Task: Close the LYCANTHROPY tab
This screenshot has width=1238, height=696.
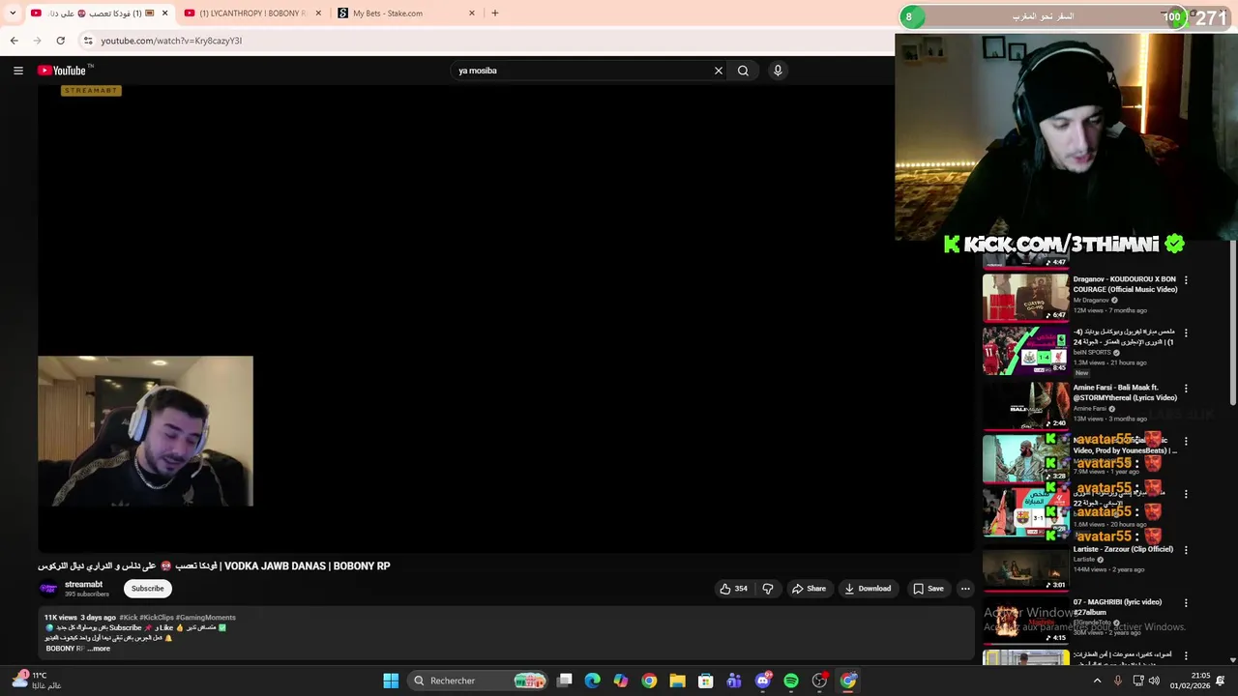Action: (318, 14)
